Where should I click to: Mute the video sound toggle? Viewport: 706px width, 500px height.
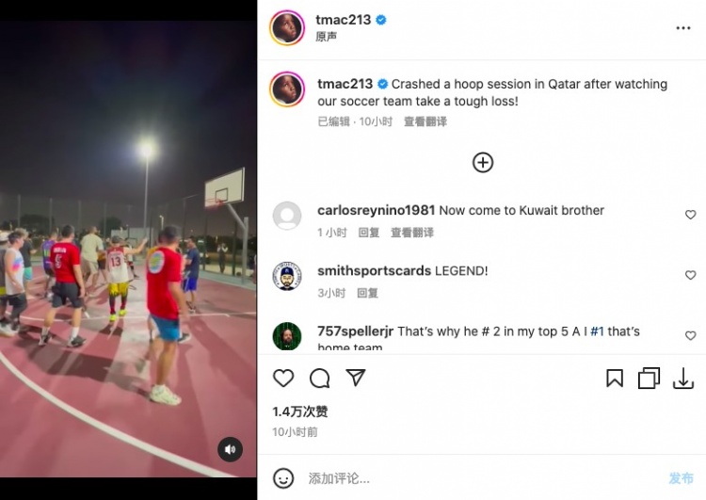230,449
